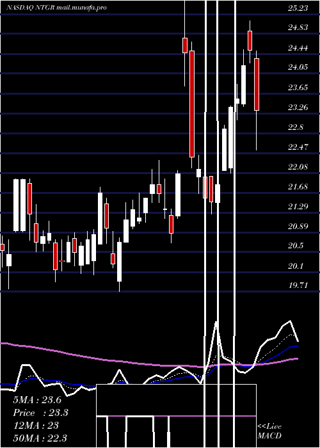
Task: Click the 24.05 price axis label
Action: (x=298, y=67)
